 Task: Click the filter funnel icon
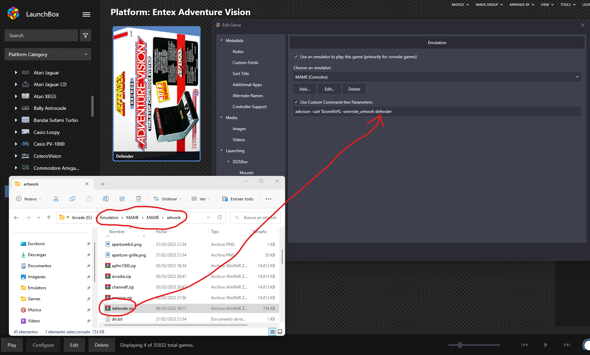coord(86,35)
